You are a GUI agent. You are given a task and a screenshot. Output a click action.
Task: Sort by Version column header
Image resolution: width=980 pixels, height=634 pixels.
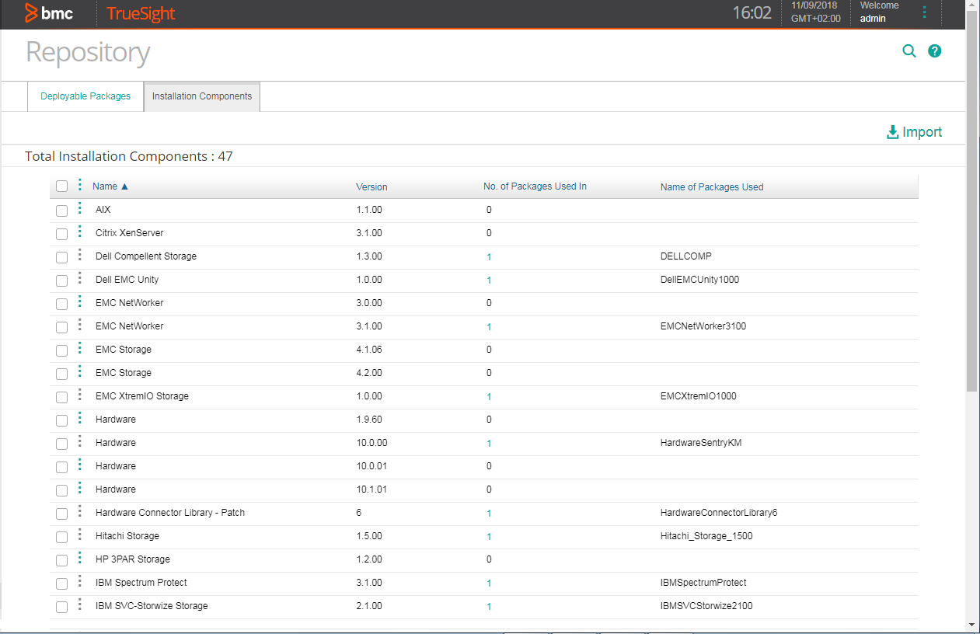[x=371, y=187]
